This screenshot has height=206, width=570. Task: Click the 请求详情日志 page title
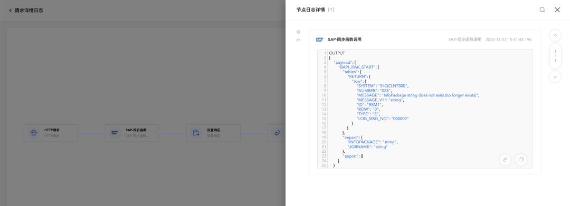pos(28,11)
